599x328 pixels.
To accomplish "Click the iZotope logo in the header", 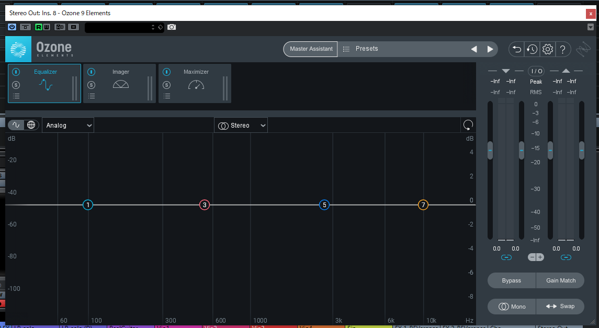I will click(x=583, y=49).
